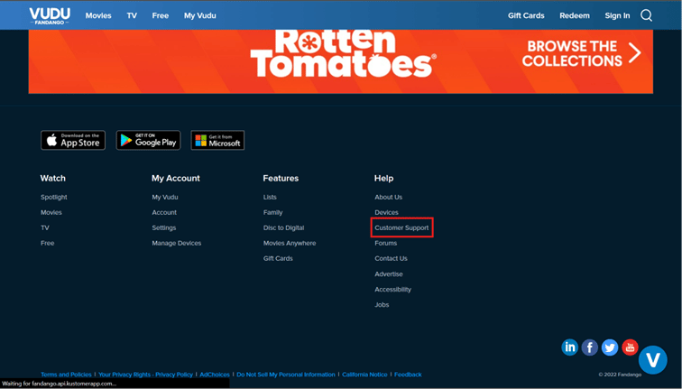Open Gift Cards under Features

pos(278,258)
